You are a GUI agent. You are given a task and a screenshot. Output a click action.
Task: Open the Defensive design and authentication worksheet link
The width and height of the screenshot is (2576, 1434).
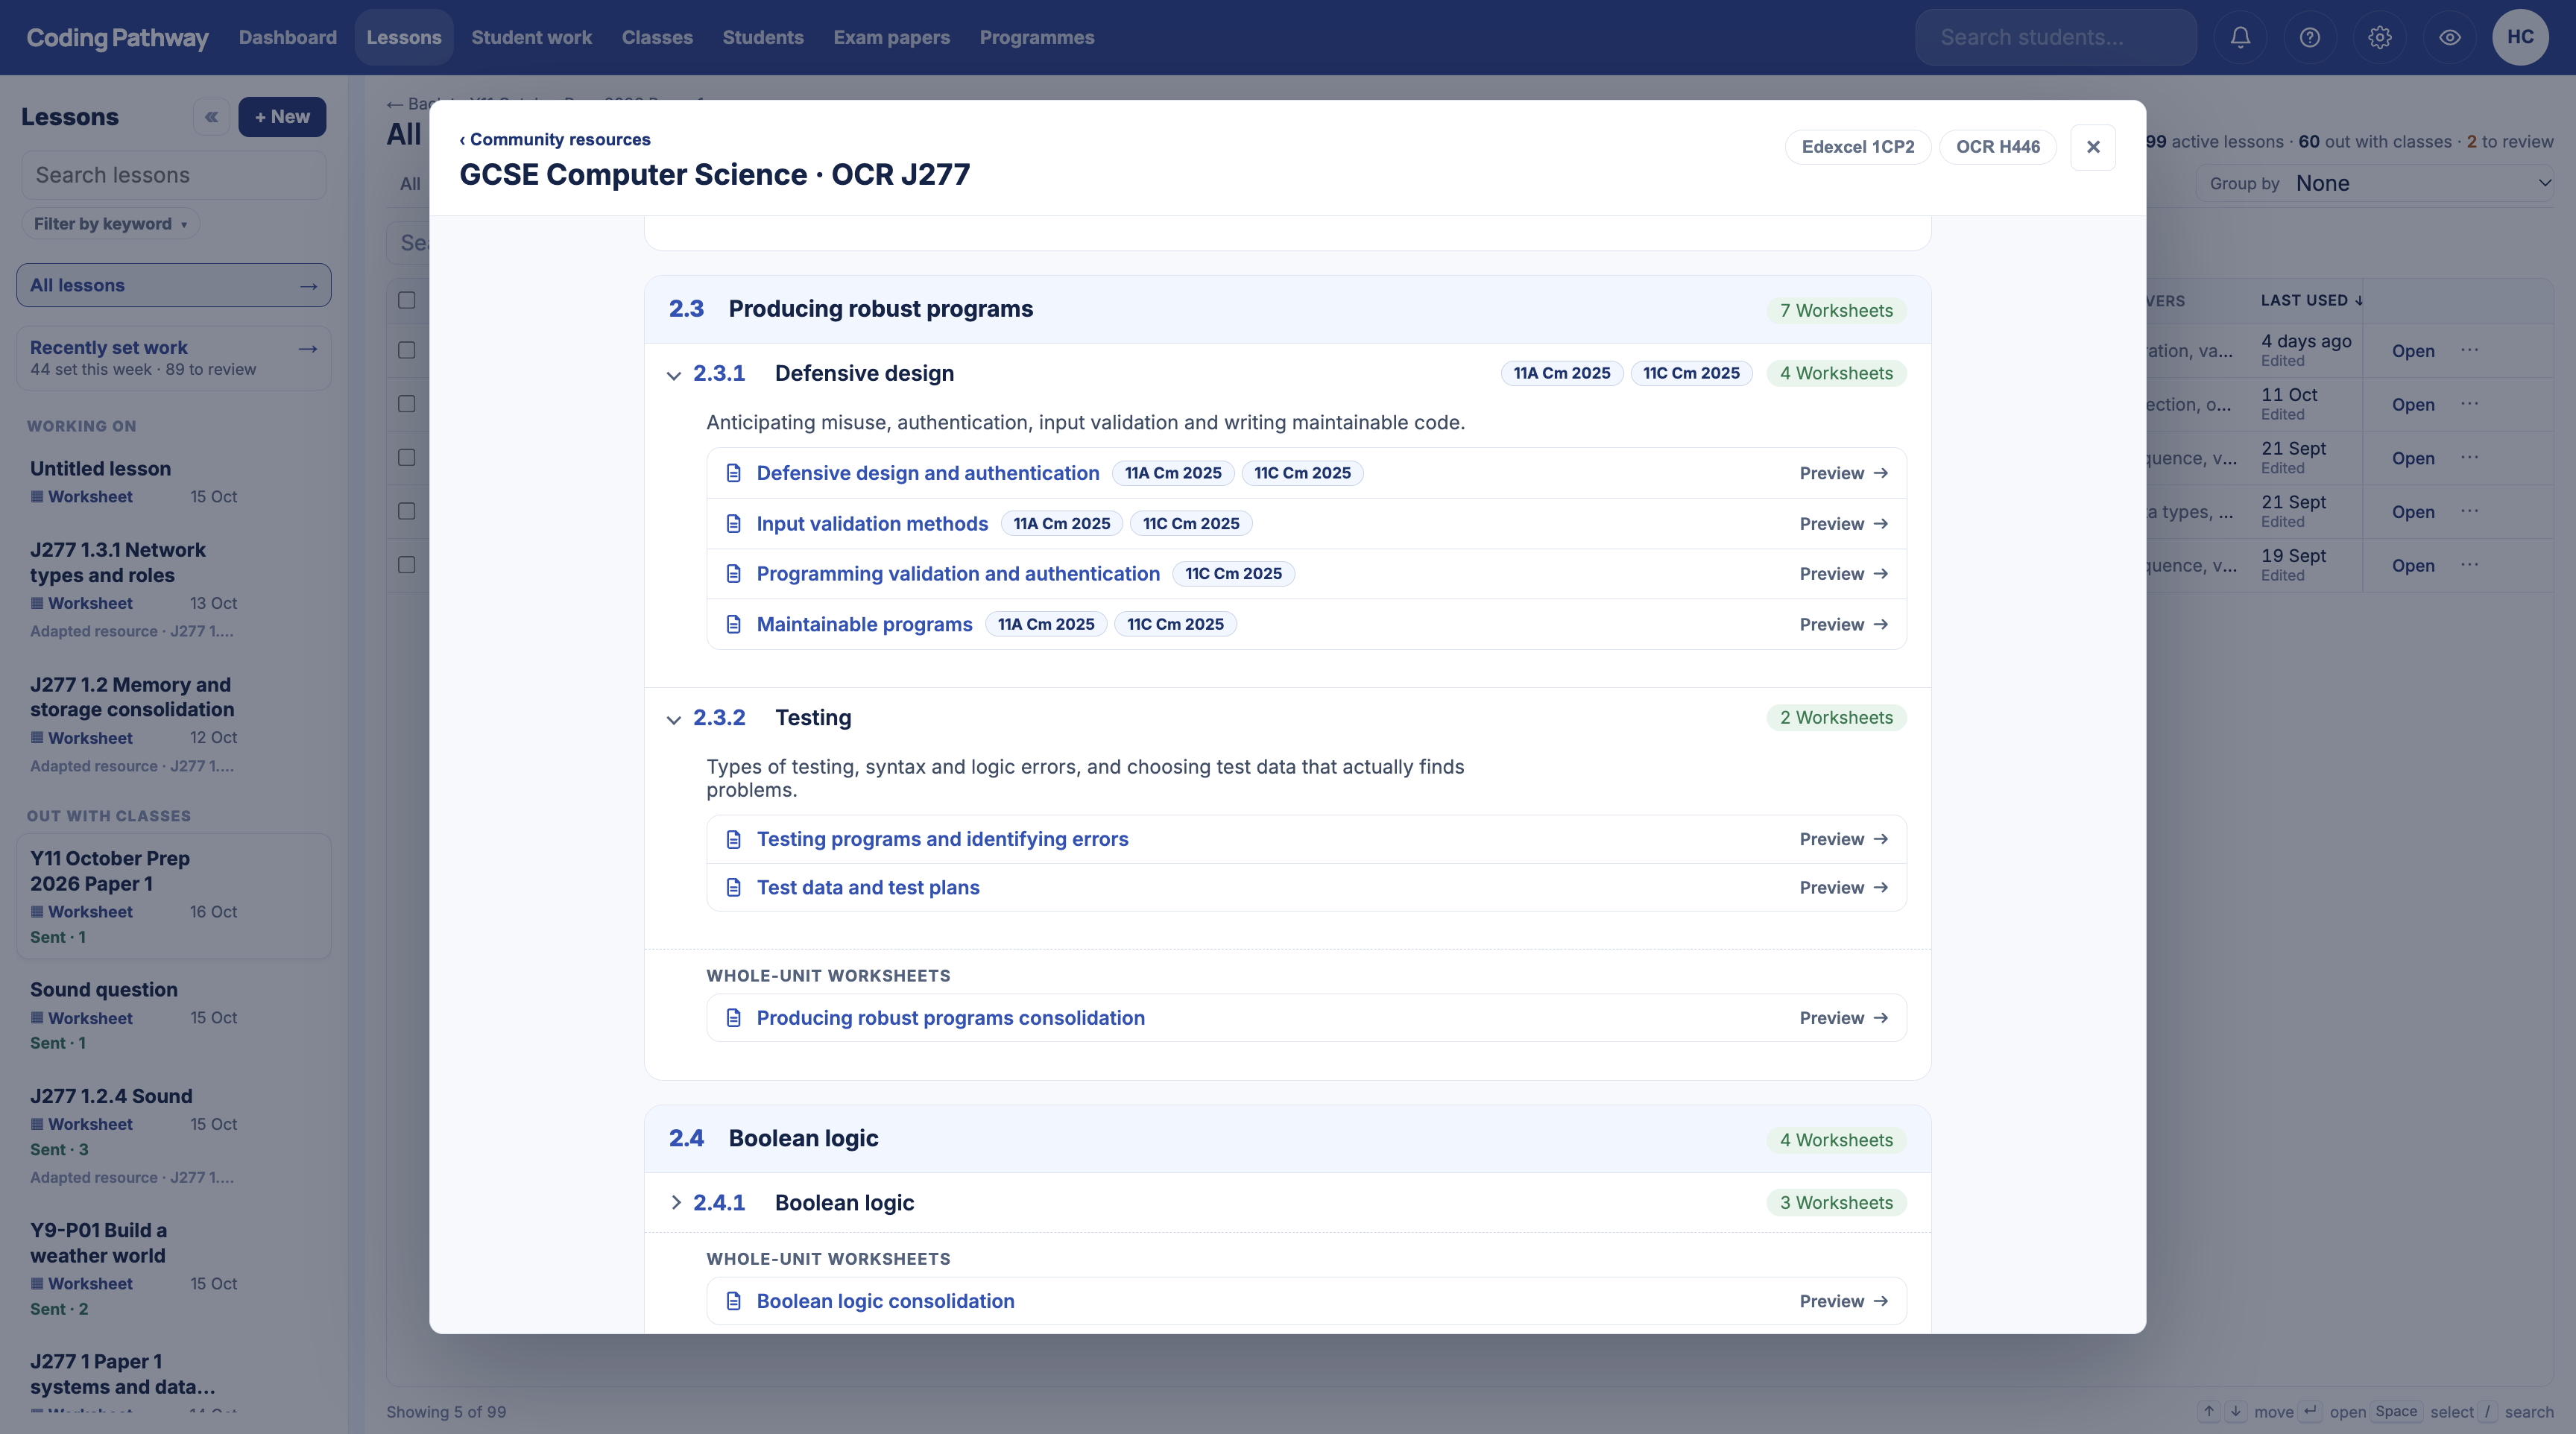(x=927, y=473)
